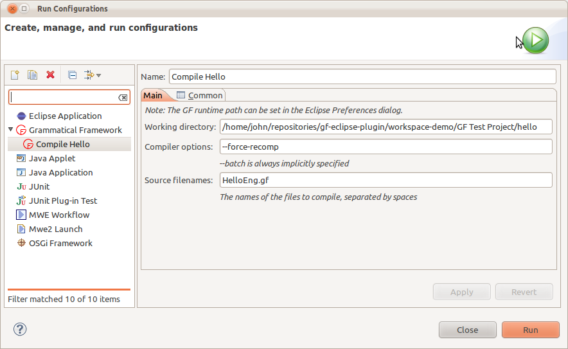Click the Compiler options field

coord(386,147)
